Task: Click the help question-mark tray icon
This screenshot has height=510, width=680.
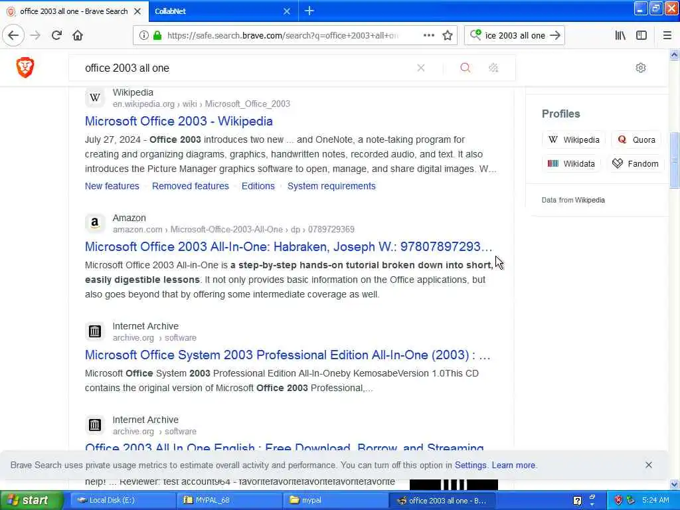Action: click(577, 501)
